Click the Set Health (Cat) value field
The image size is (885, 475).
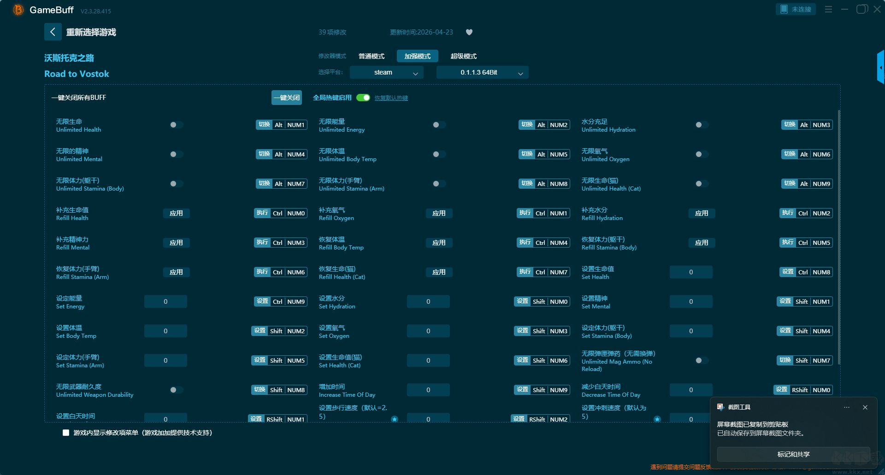[x=428, y=360]
